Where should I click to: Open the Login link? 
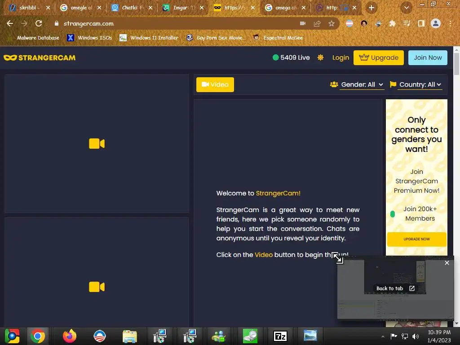(x=341, y=57)
